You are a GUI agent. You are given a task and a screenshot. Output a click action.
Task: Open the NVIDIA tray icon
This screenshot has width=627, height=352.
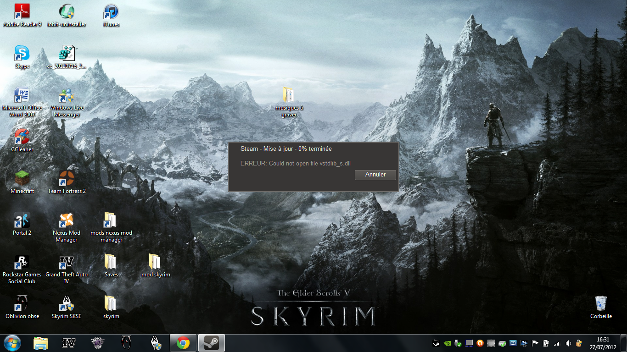(x=447, y=343)
